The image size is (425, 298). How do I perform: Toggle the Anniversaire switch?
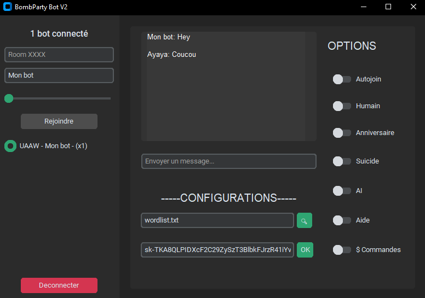[342, 133]
